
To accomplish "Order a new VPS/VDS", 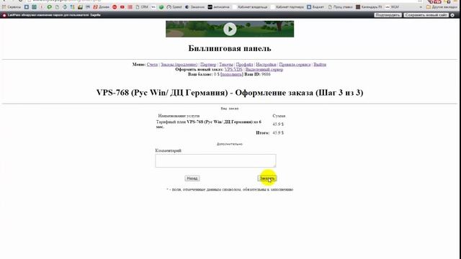I will click(x=233, y=69).
